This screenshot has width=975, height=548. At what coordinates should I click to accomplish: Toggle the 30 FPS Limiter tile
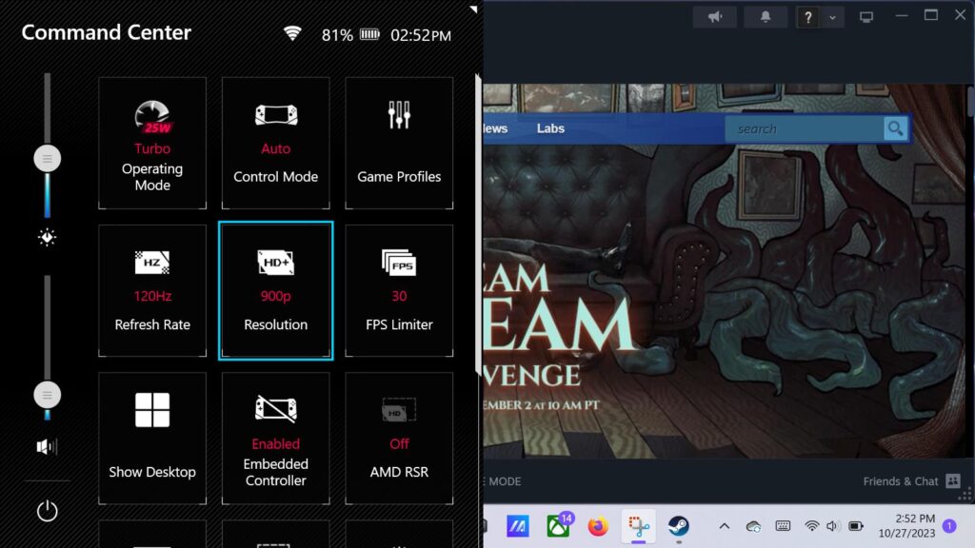click(x=399, y=291)
